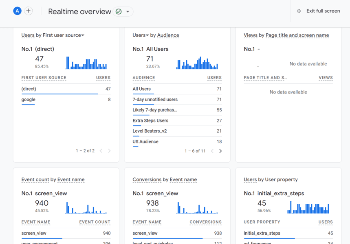
Task: Click the Users by User property title
Action: click(271, 180)
